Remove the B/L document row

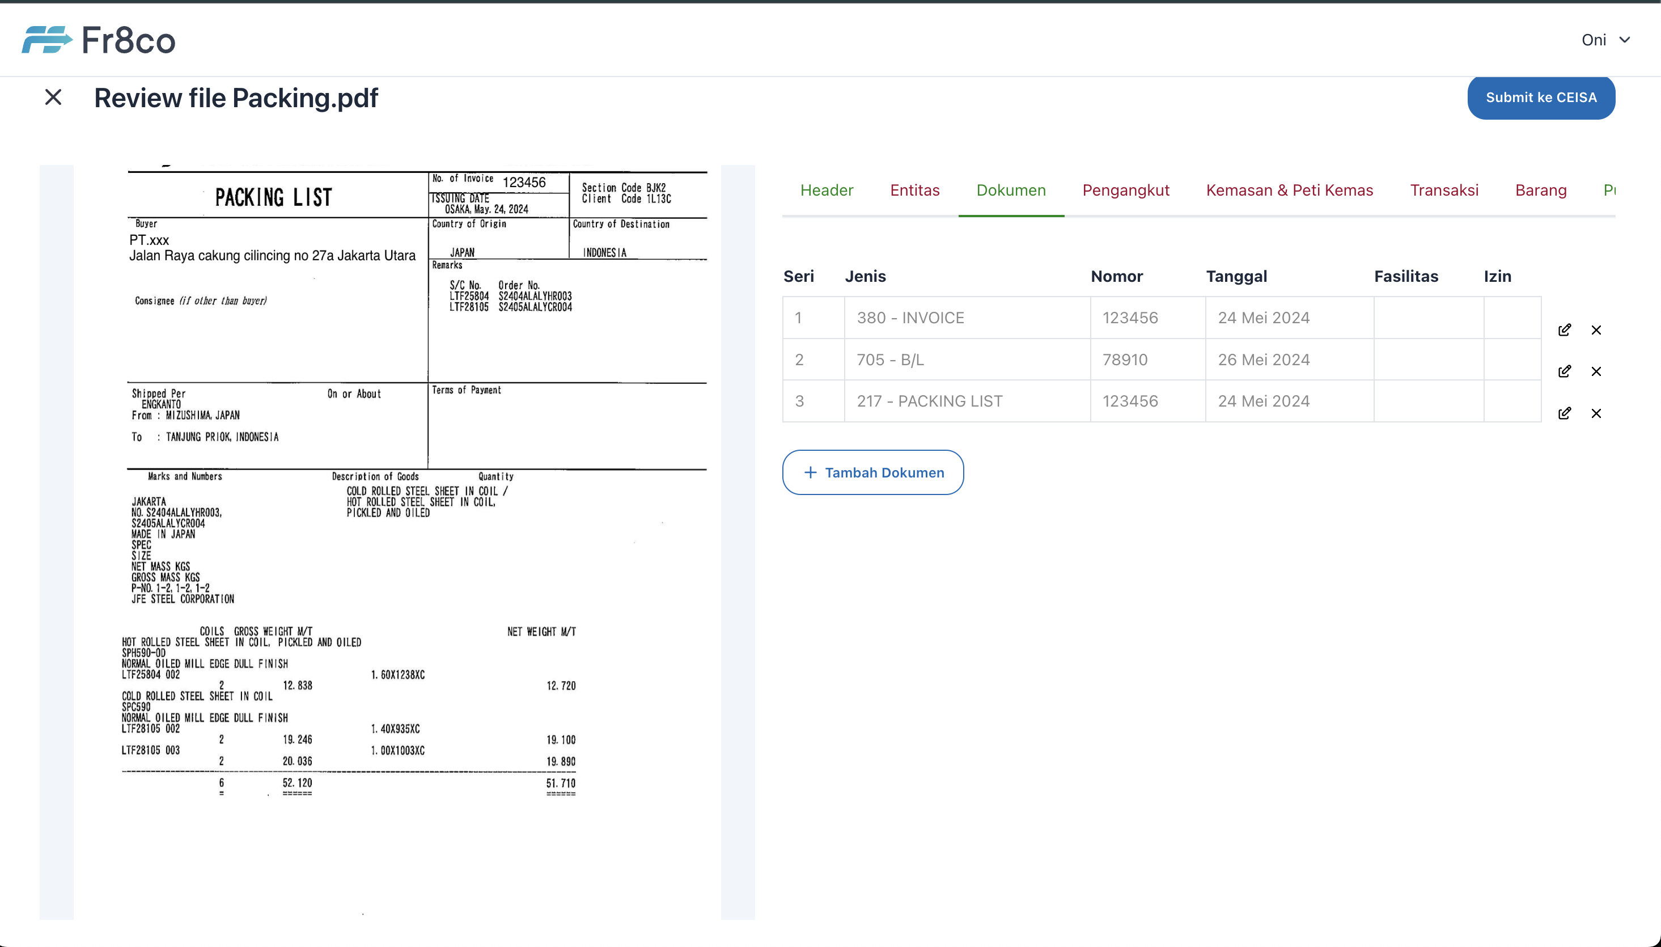[x=1596, y=371]
